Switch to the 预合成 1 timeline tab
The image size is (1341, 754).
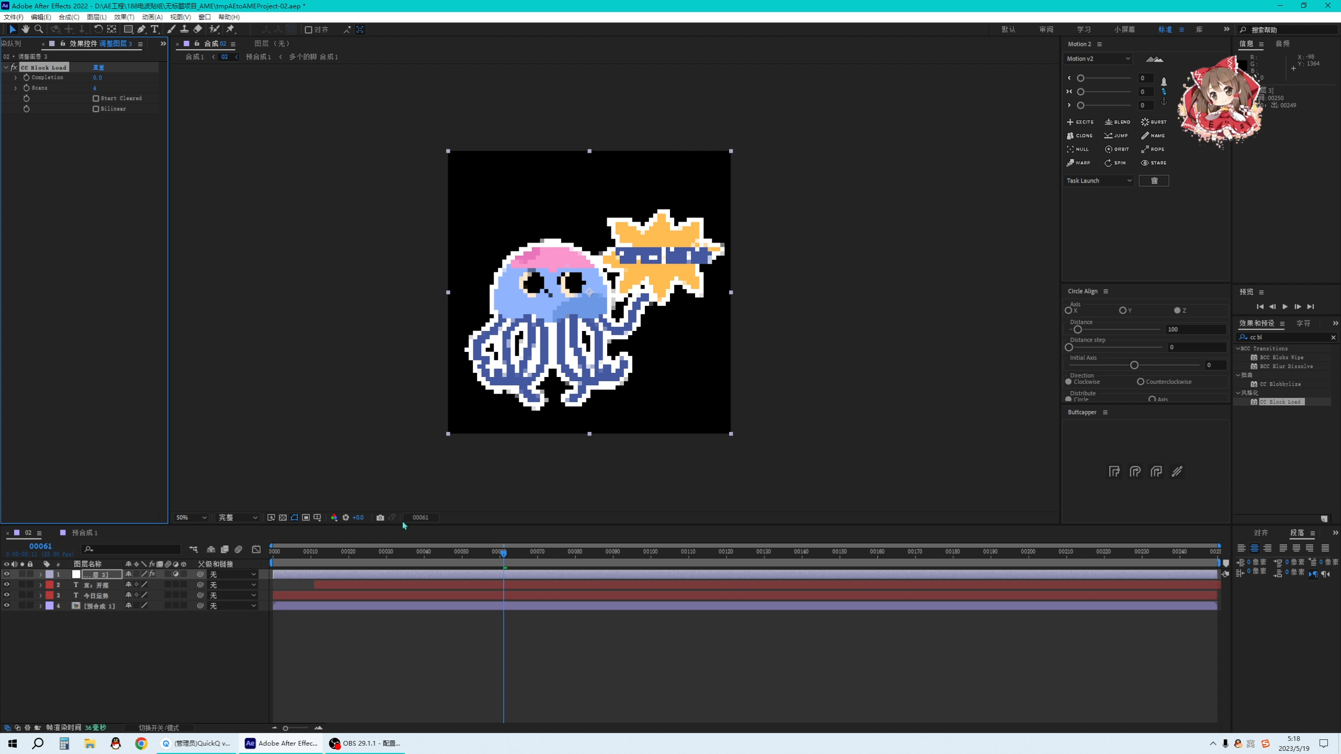84,533
